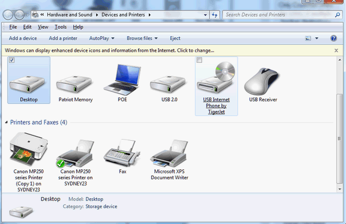Screen dimensions: 346x224
Task: Go forward with the Forward arrow button
Action: [20, 15]
